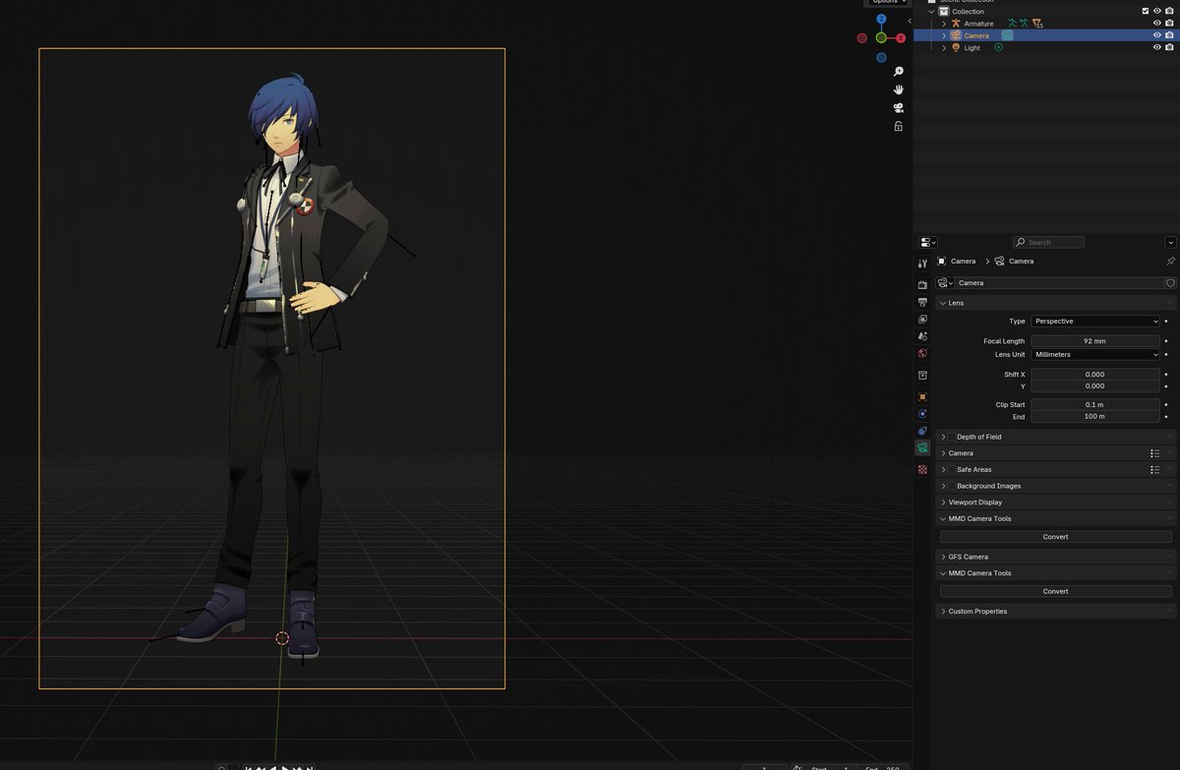Open properties options dropdown beside search
This screenshot has width=1180, height=770.
(1170, 242)
